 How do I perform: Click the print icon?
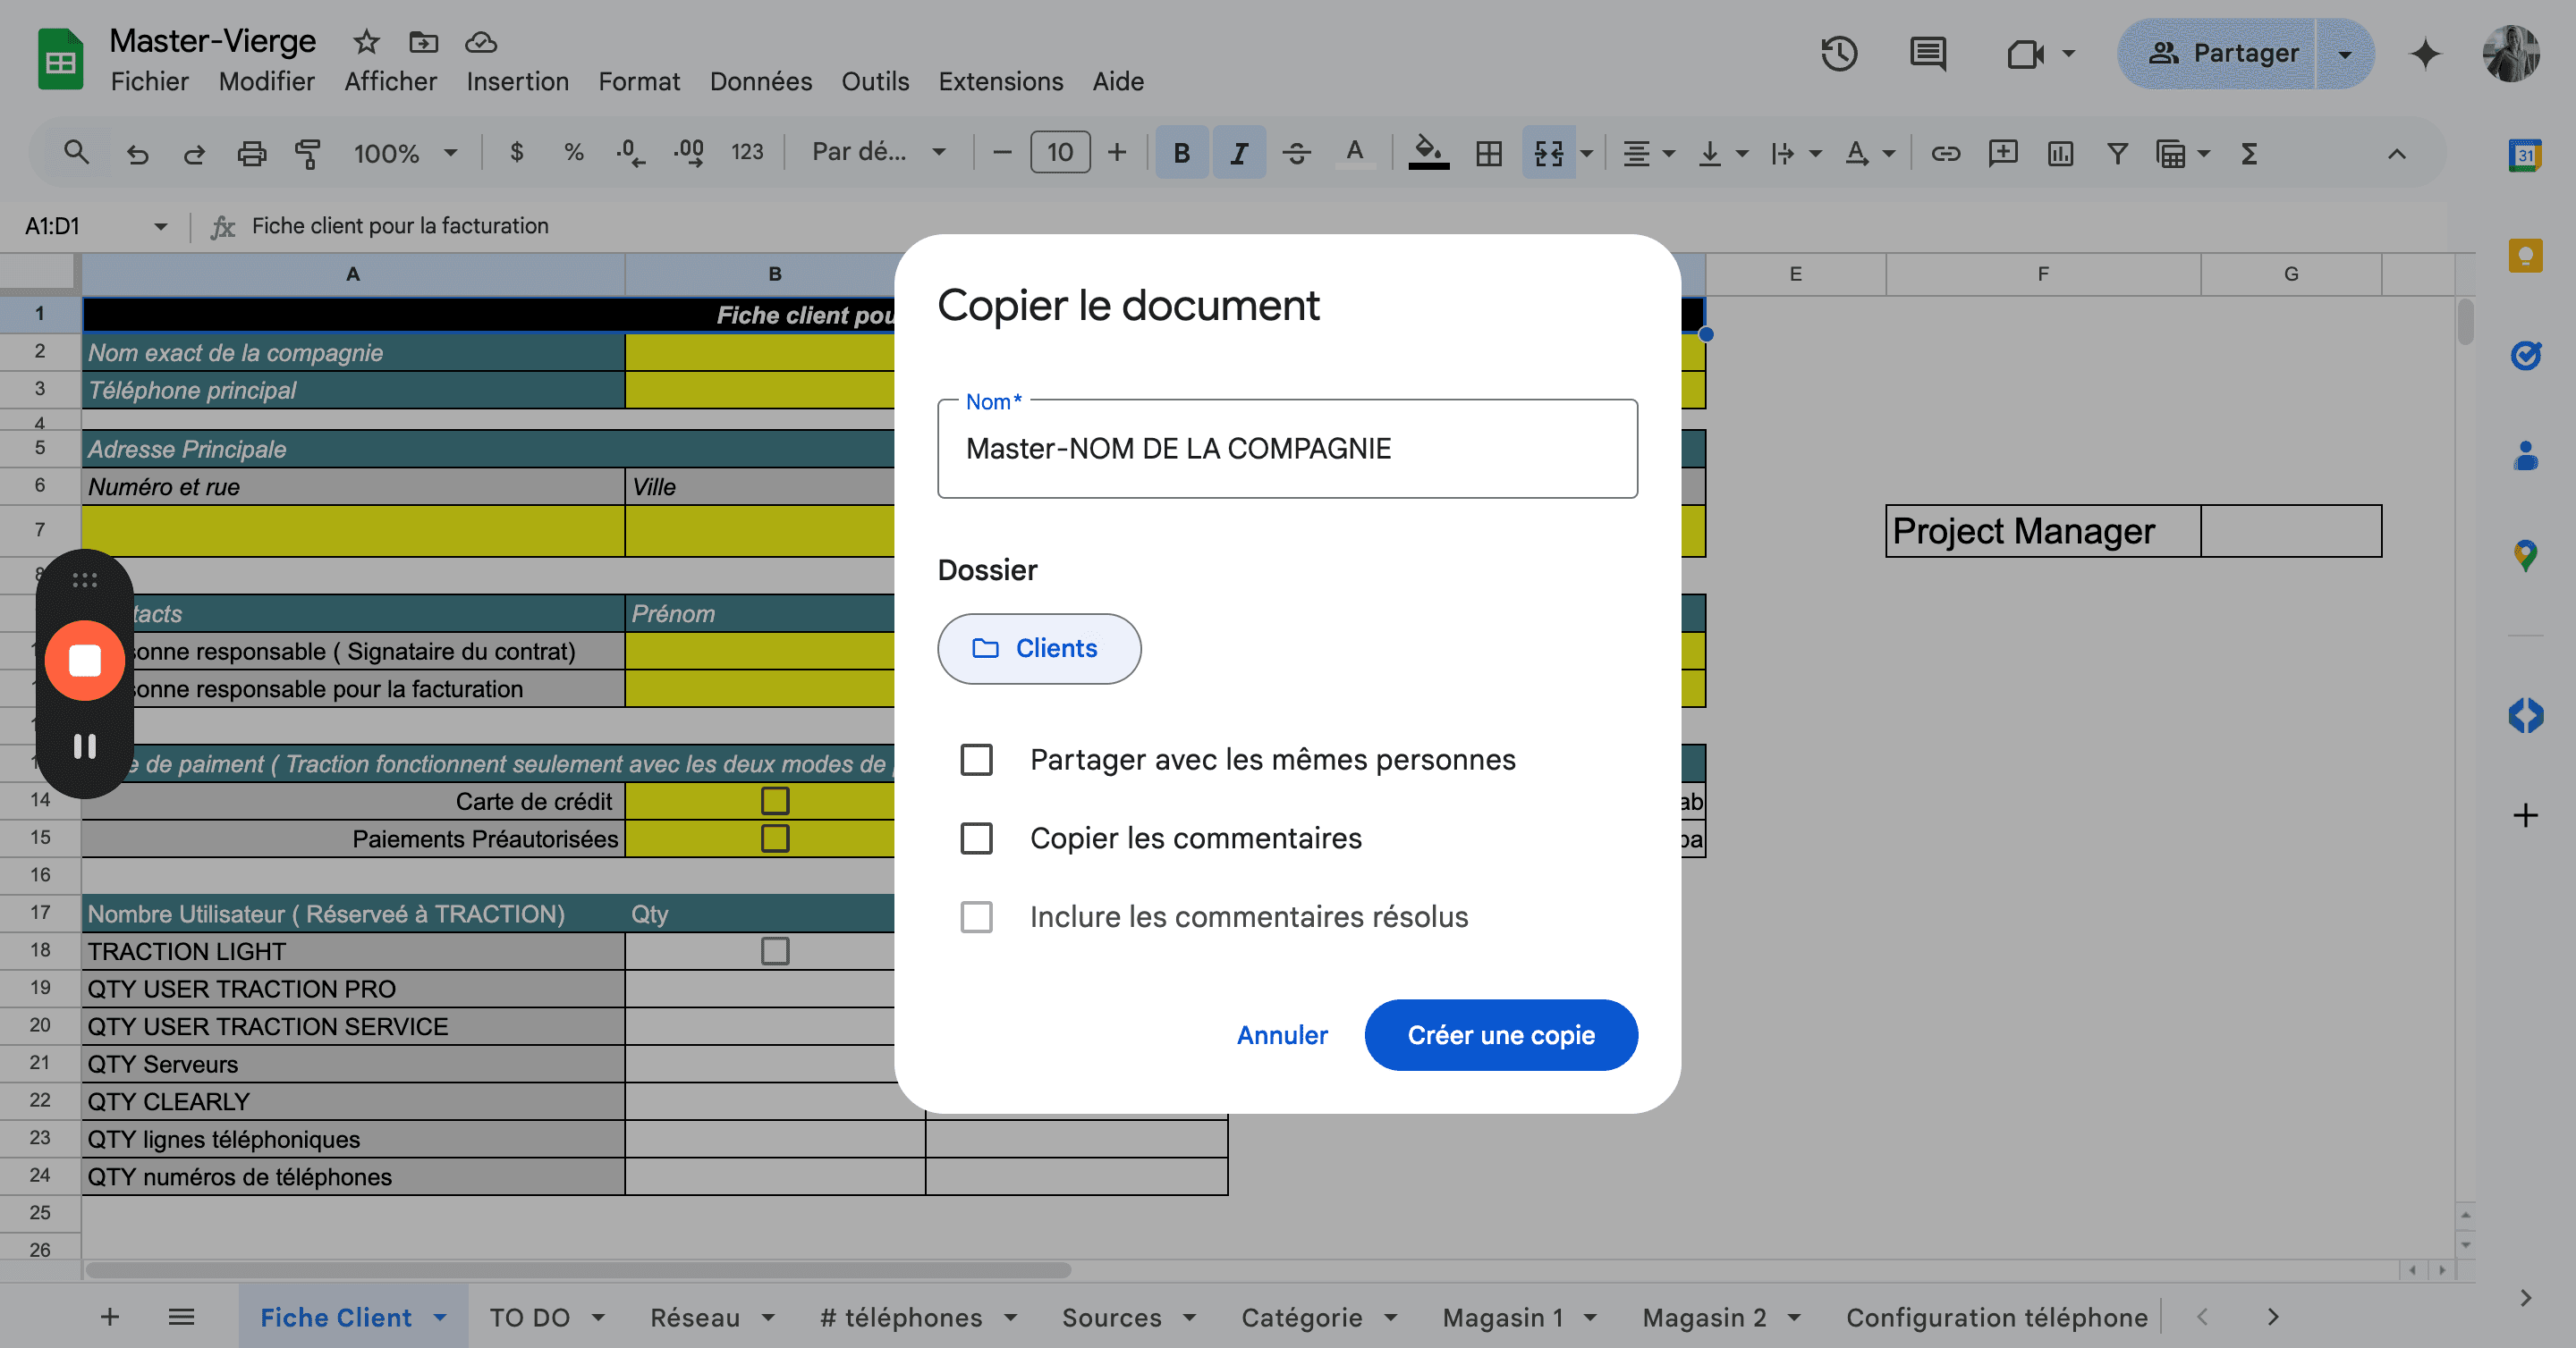[251, 154]
